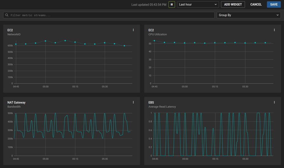Click the Average Read Latency subtitle
This screenshot has width=284, height=168.
click(162, 107)
